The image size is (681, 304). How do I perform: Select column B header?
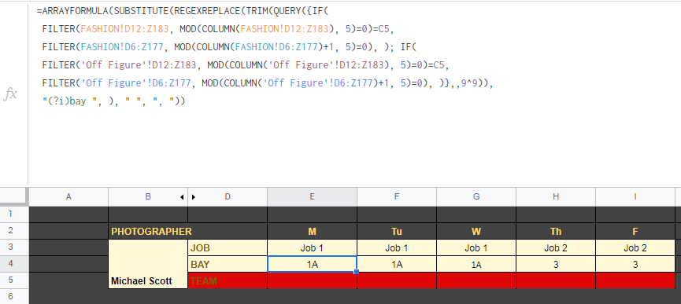pos(148,197)
